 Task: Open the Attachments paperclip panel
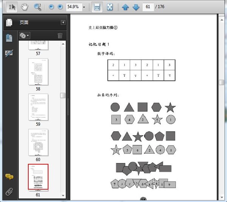pyautogui.click(x=9, y=191)
